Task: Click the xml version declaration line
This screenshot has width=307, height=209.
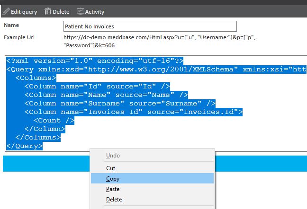Action: tap(95, 61)
